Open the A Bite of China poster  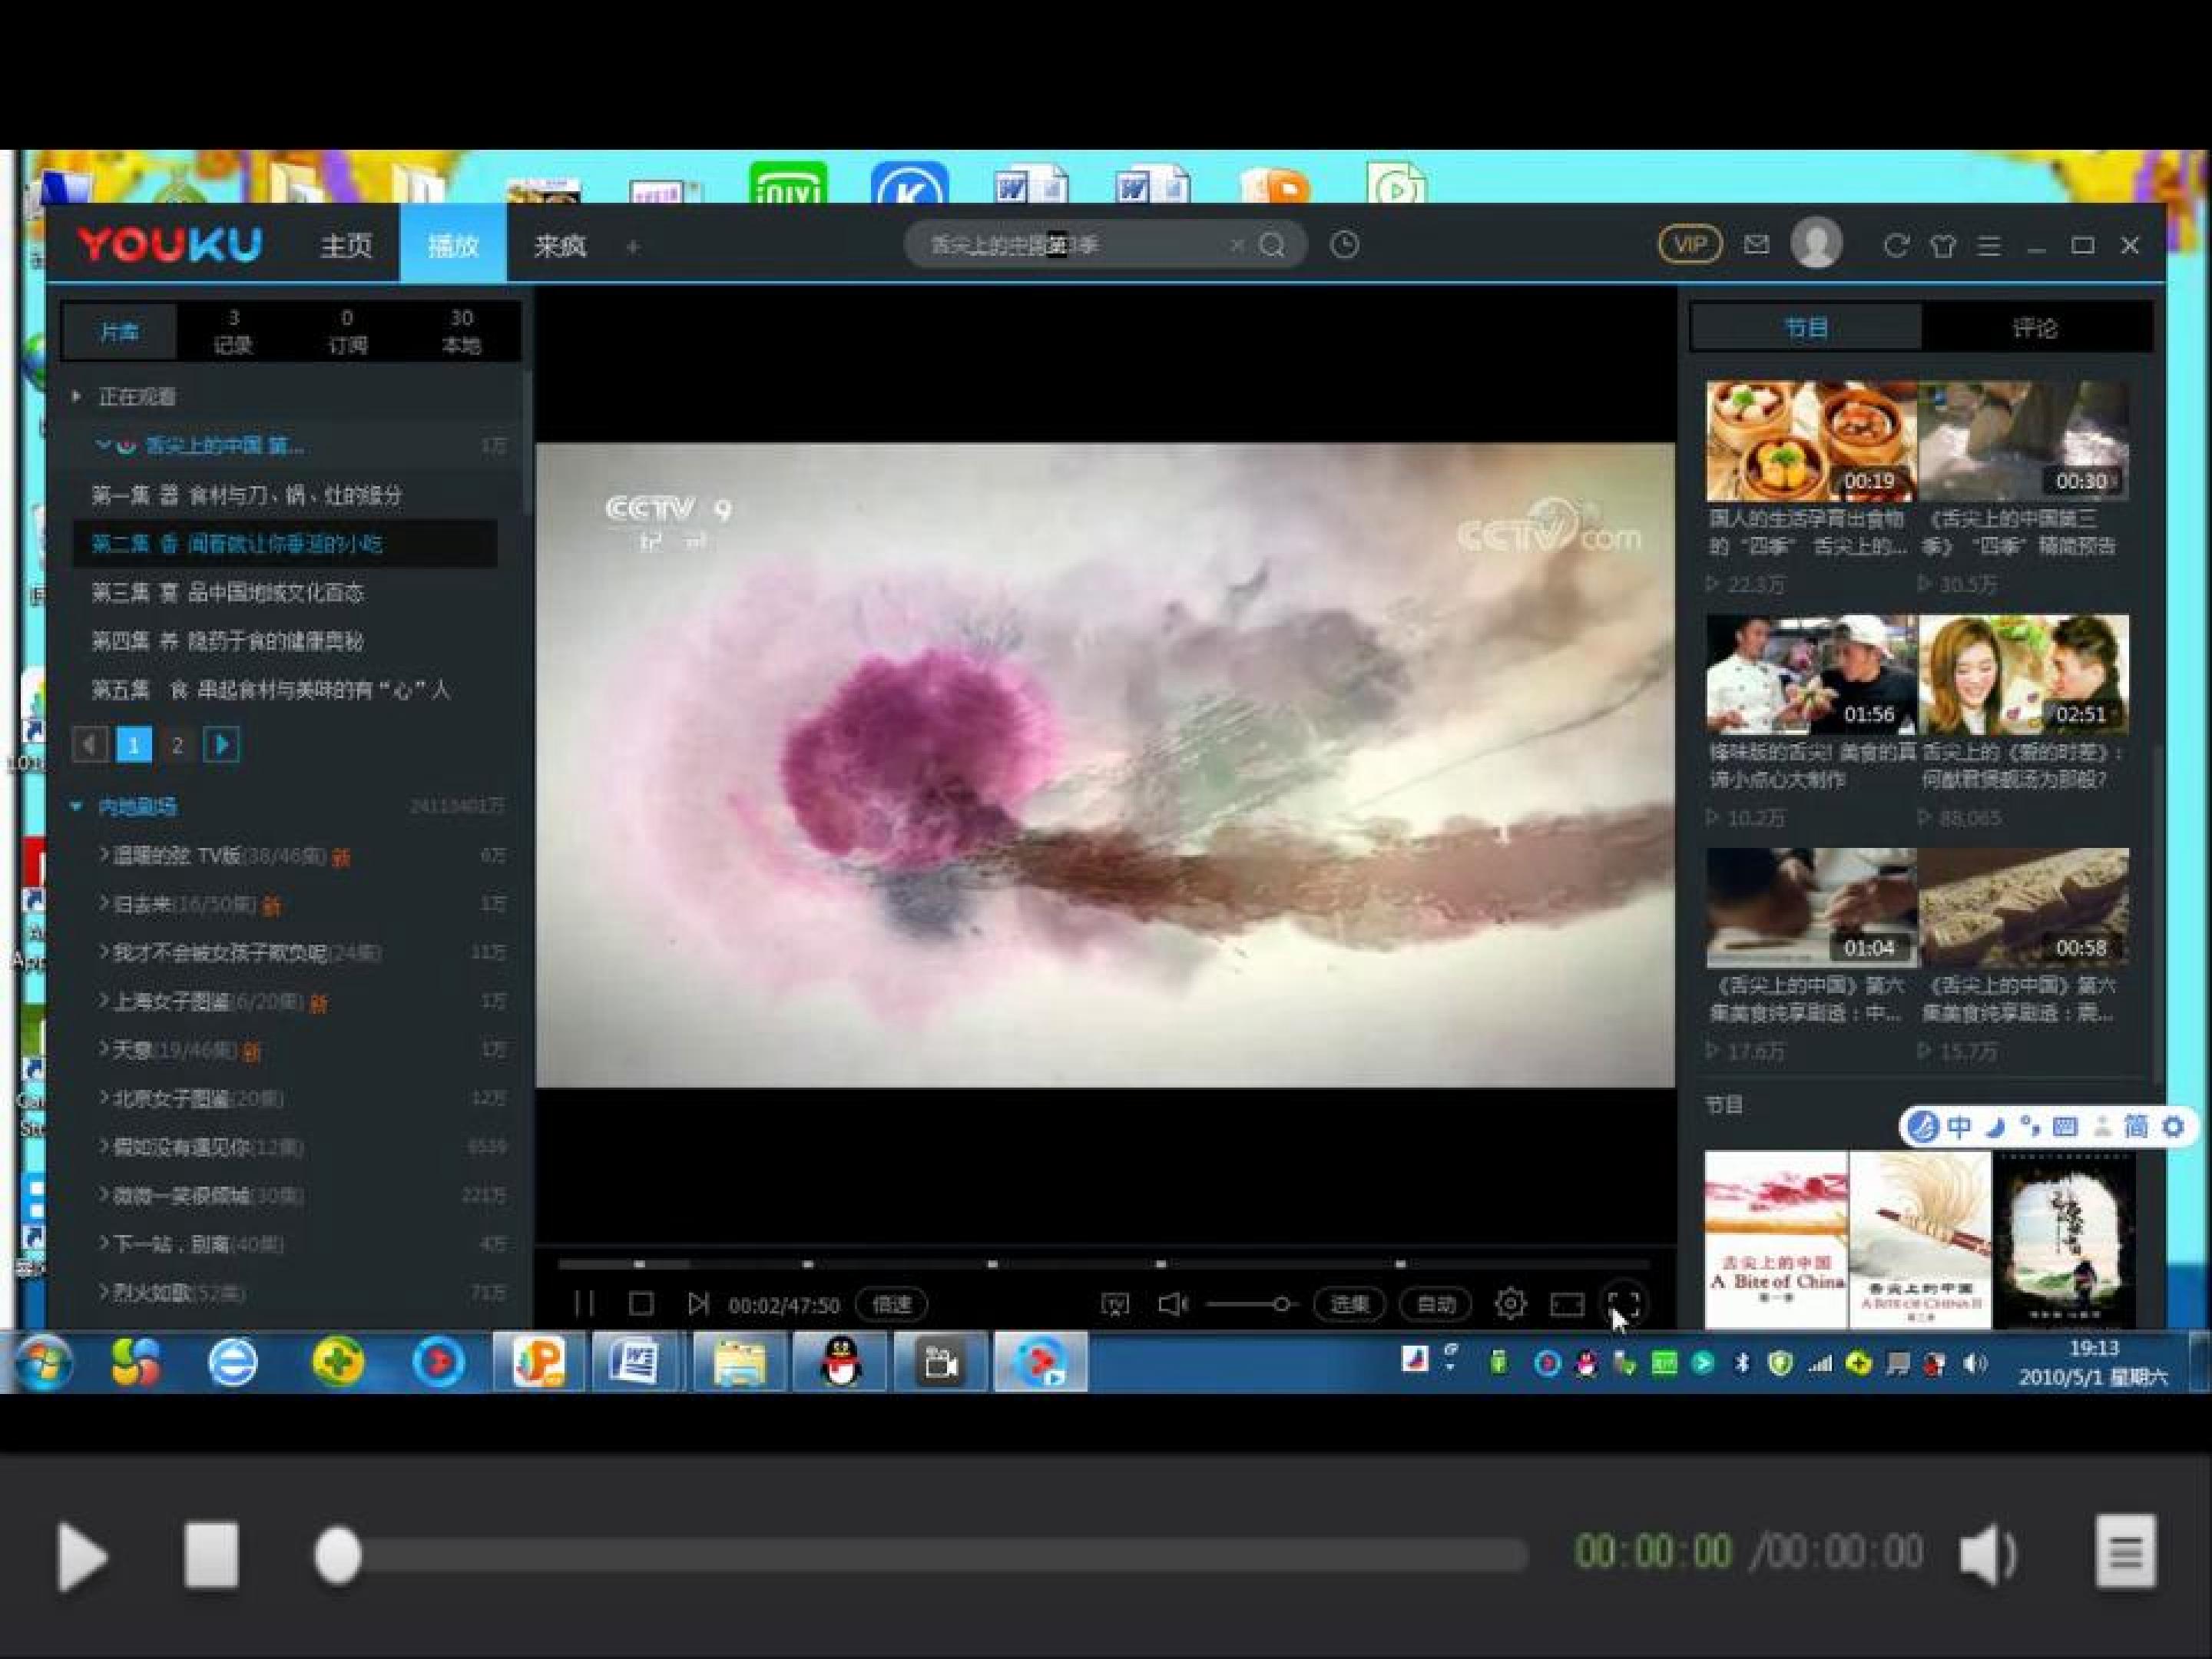pos(1776,1240)
